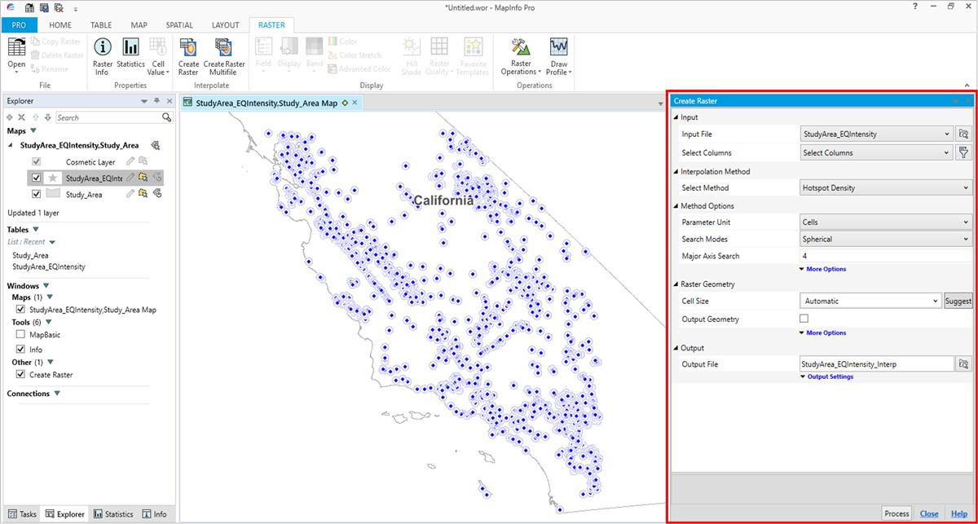This screenshot has height=524, width=978.
Task: Click the Raster Info icon
Action: click(102, 49)
